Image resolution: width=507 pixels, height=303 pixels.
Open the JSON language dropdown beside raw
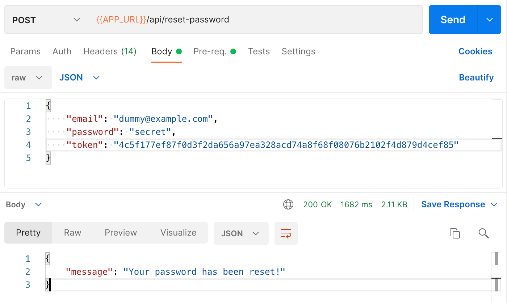coord(79,77)
